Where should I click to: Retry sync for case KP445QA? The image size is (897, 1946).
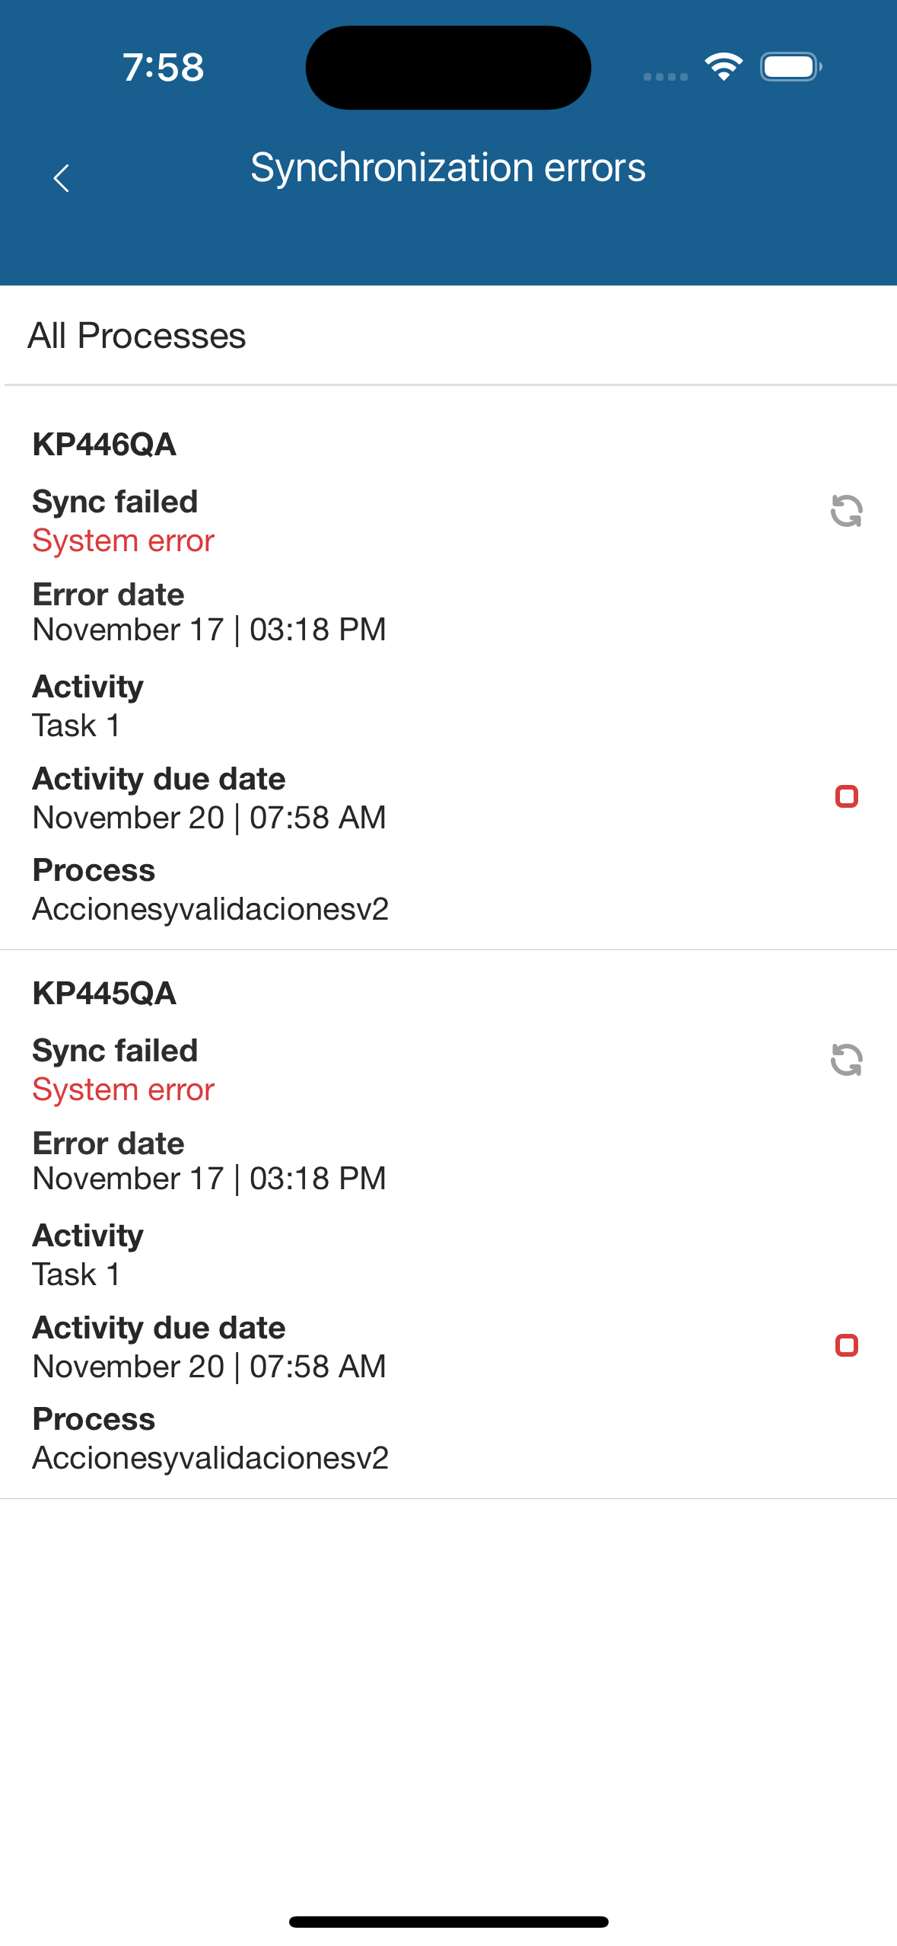pyautogui.click(x=846, y=1060)
